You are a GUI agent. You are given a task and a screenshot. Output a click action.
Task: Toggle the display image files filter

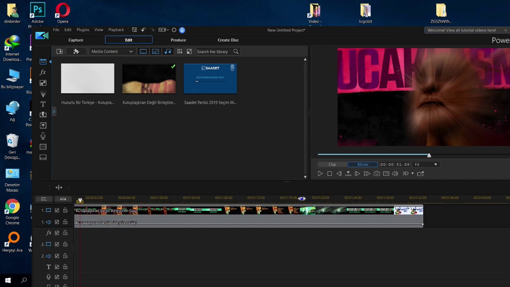(155, 51)
